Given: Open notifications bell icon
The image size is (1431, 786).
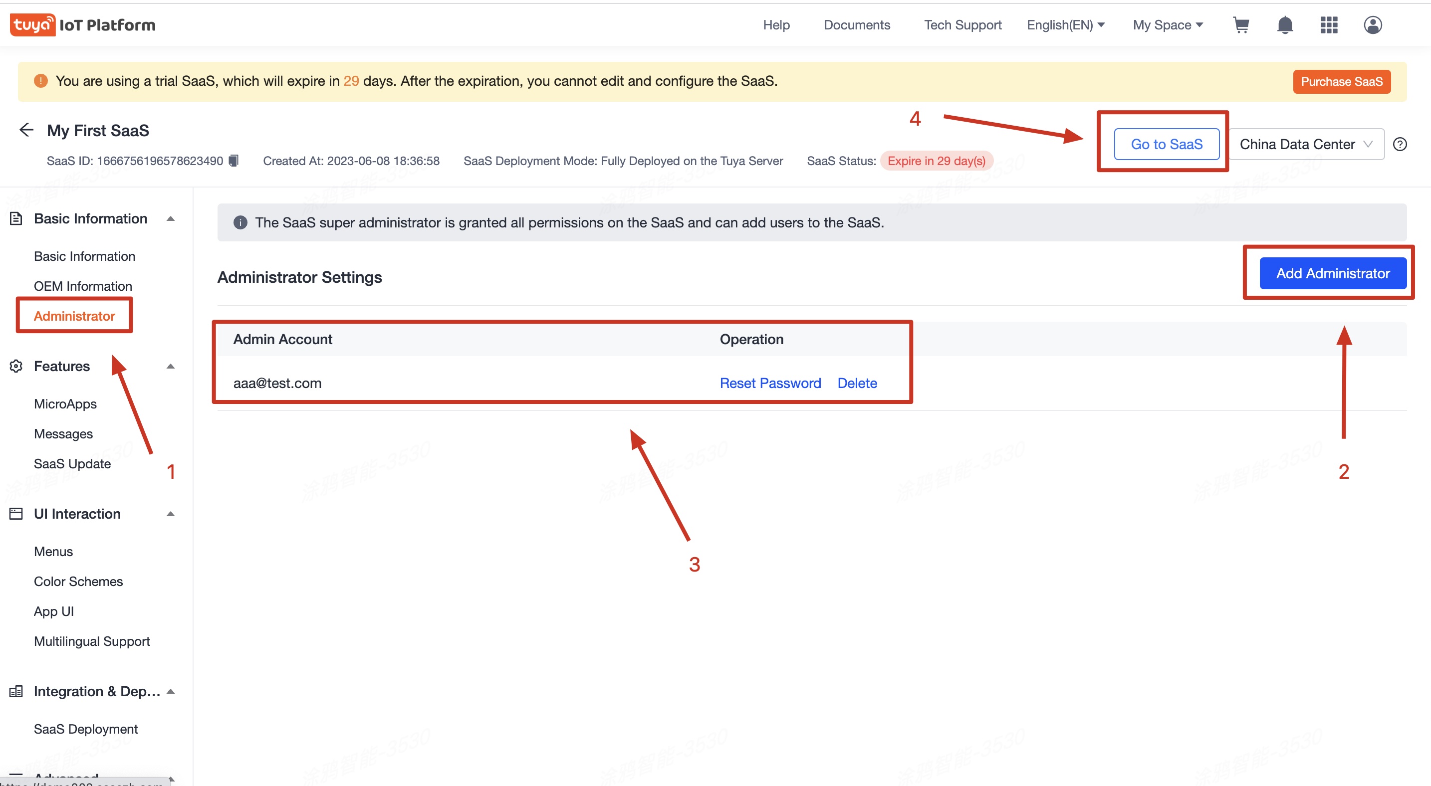Looking at the screenshot, I should click(1285, 25).
